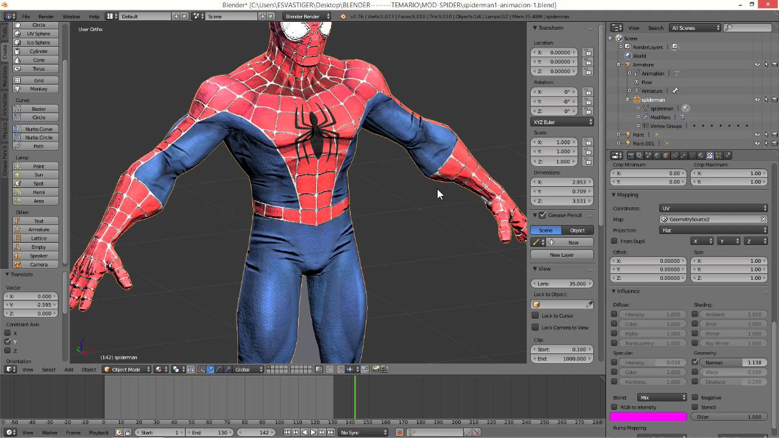
Task: Add a Sun lamp
Action: pyautogui.click(x=38, y=175)
